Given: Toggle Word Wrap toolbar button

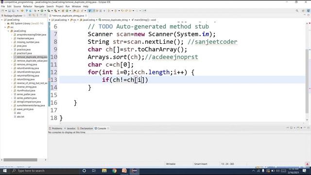Looking at the screenshot, I should 97,11.
